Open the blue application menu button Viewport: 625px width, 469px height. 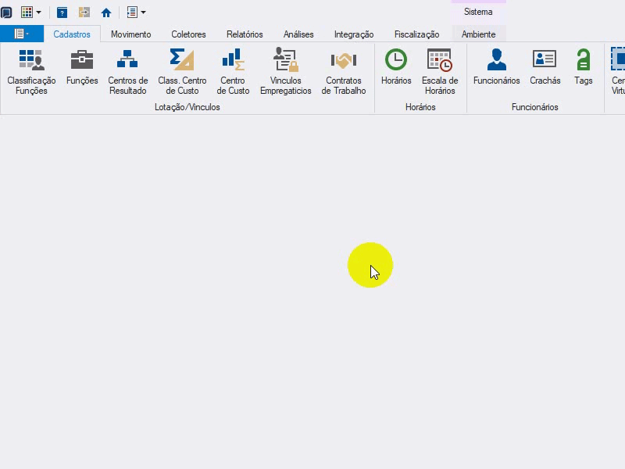pos(22,34)
